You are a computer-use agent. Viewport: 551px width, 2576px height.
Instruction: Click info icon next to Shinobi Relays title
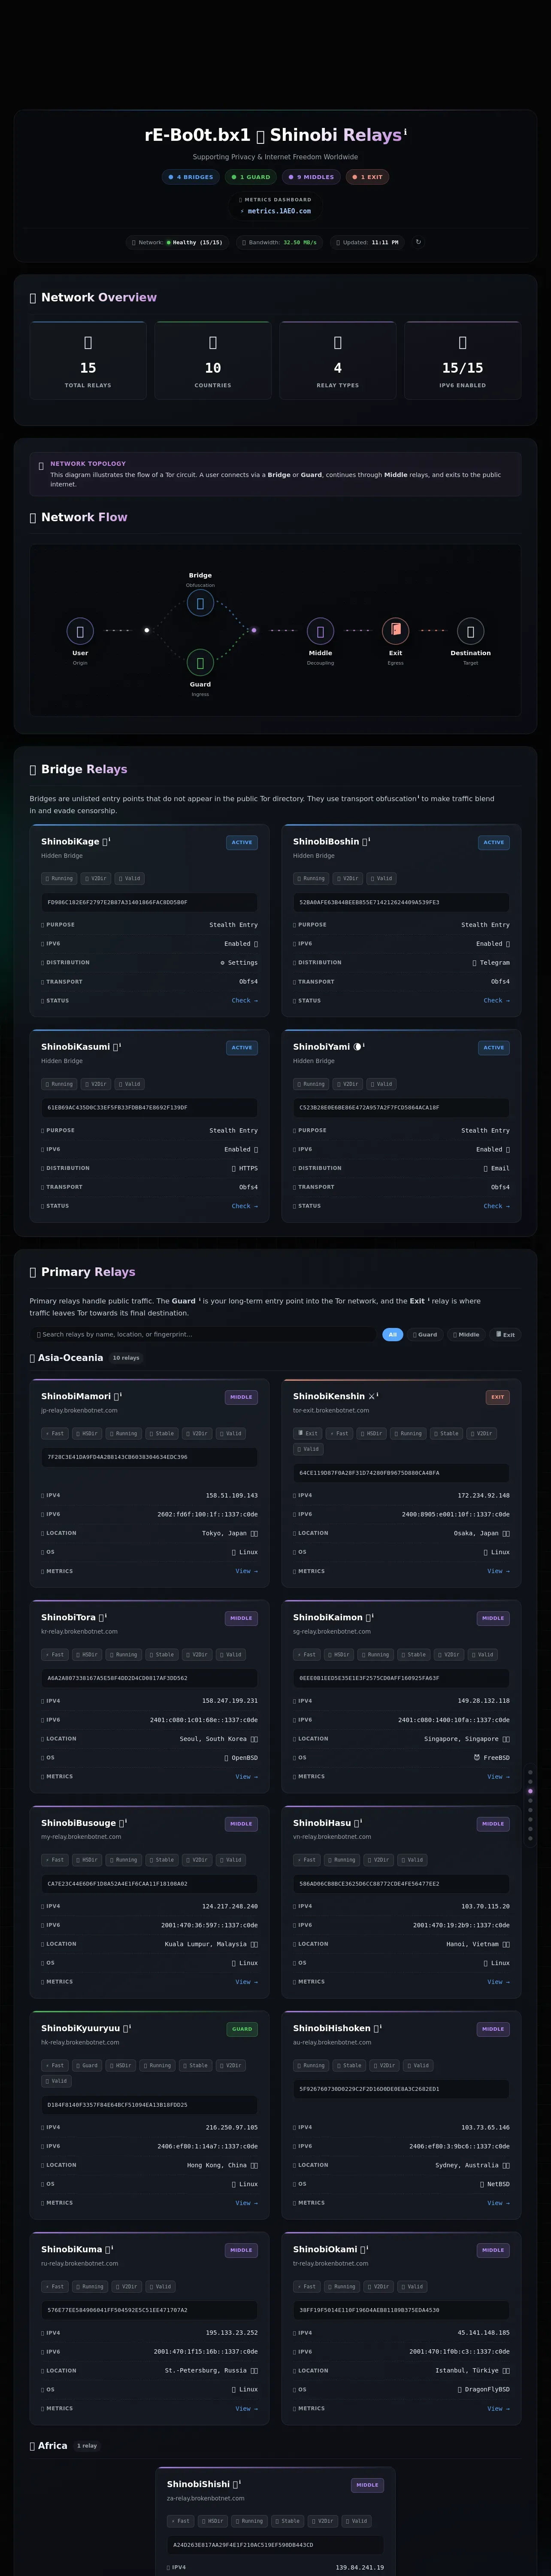click(x=405, y=131)
